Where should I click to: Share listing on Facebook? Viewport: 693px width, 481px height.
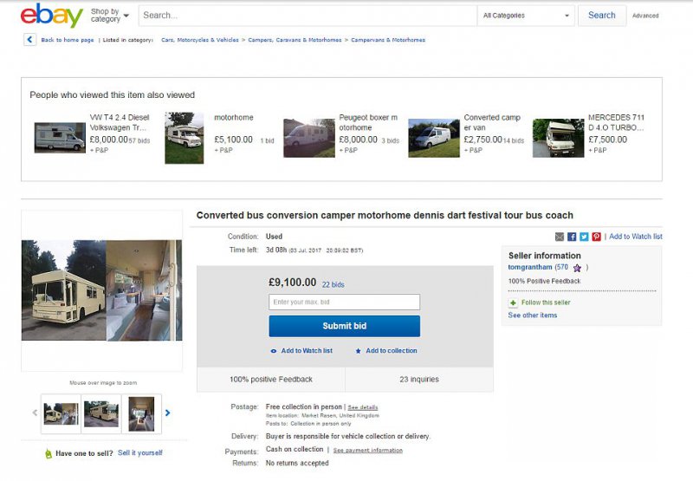[x=572, y=237]
